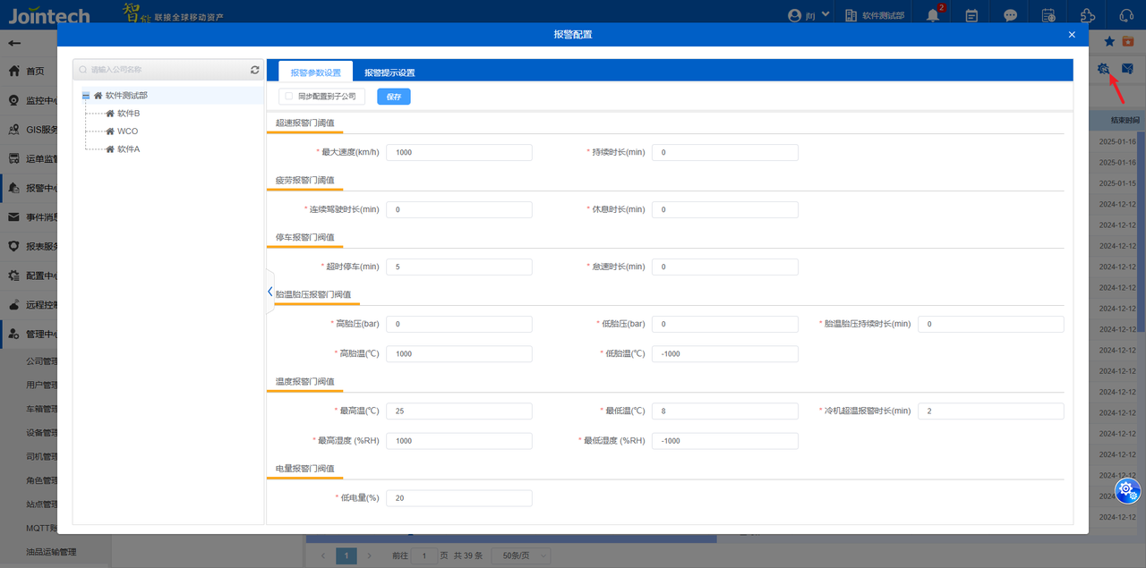1146x568 pixels.
Task: Collapse the 软件测试部 tree node
Action: click(86, 96)
